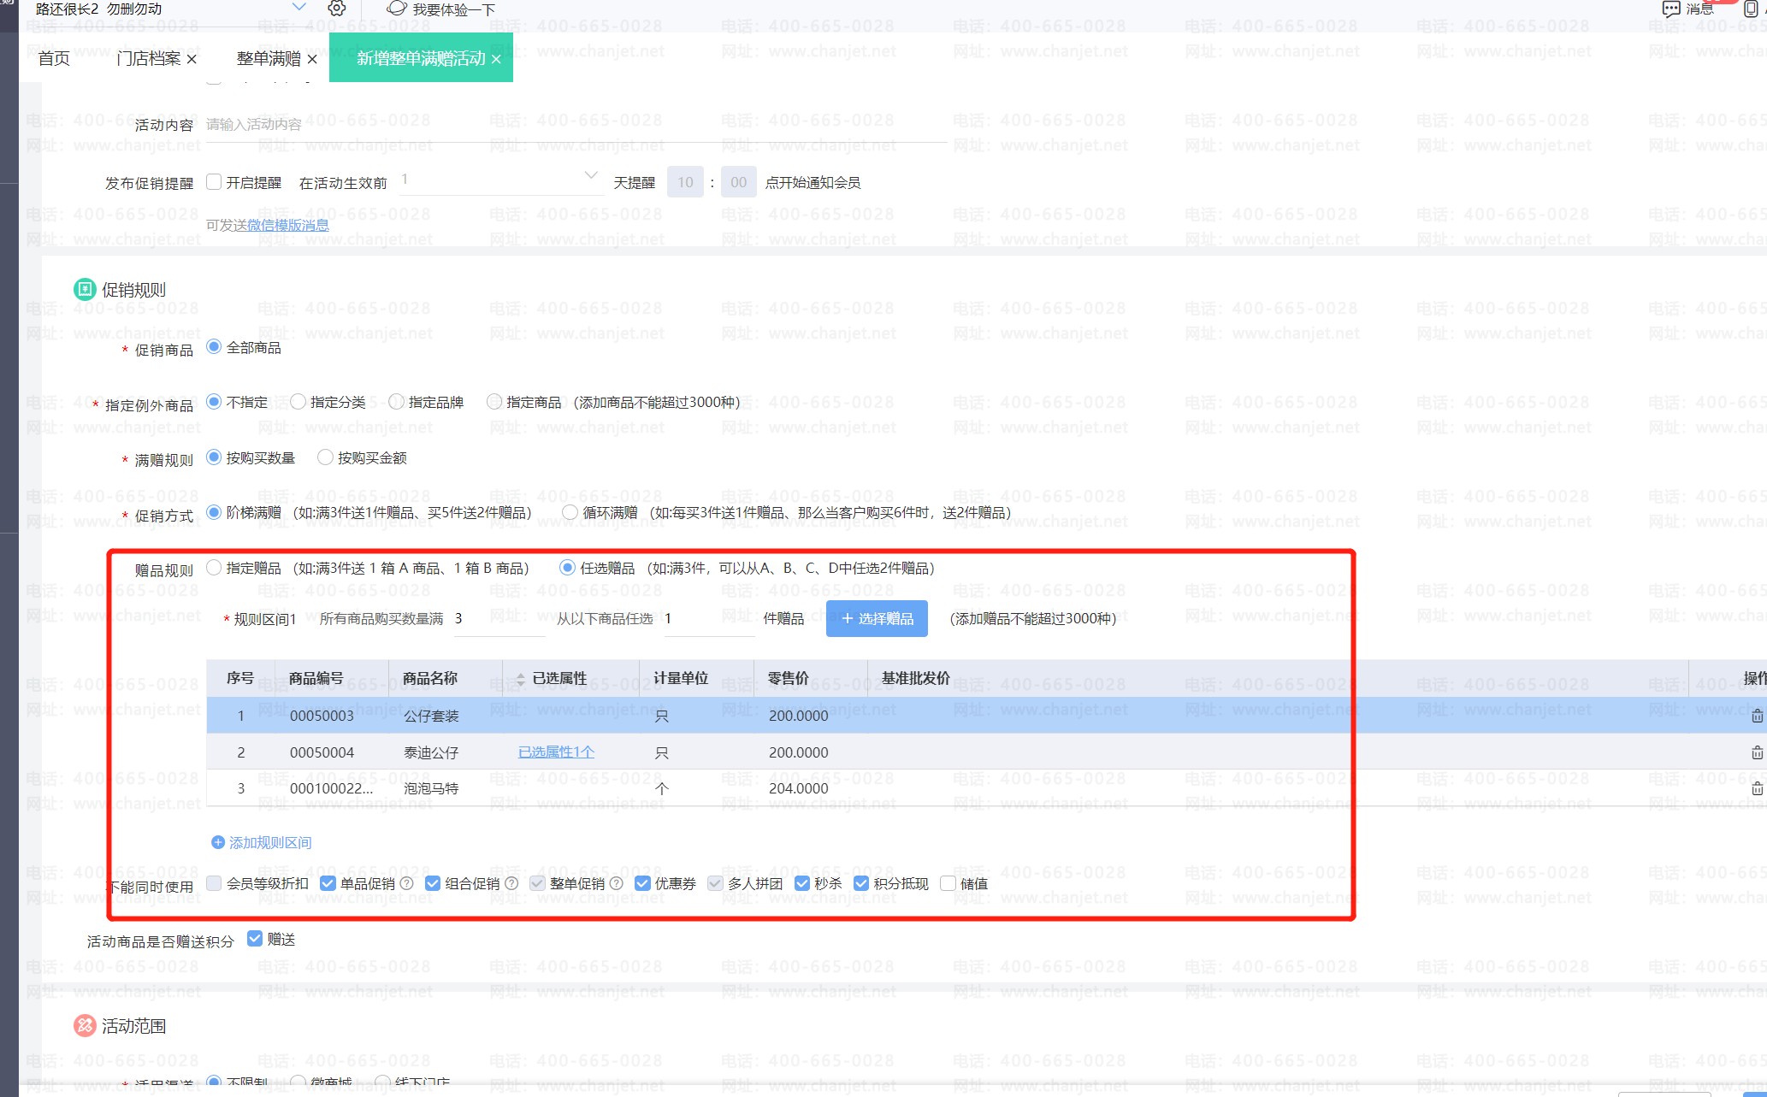The width and height of the screenshot is (1767, 1097).
Task: Click sort arrows on 已选属性 column
Action: pyautogui.click(x=520, y=680)
